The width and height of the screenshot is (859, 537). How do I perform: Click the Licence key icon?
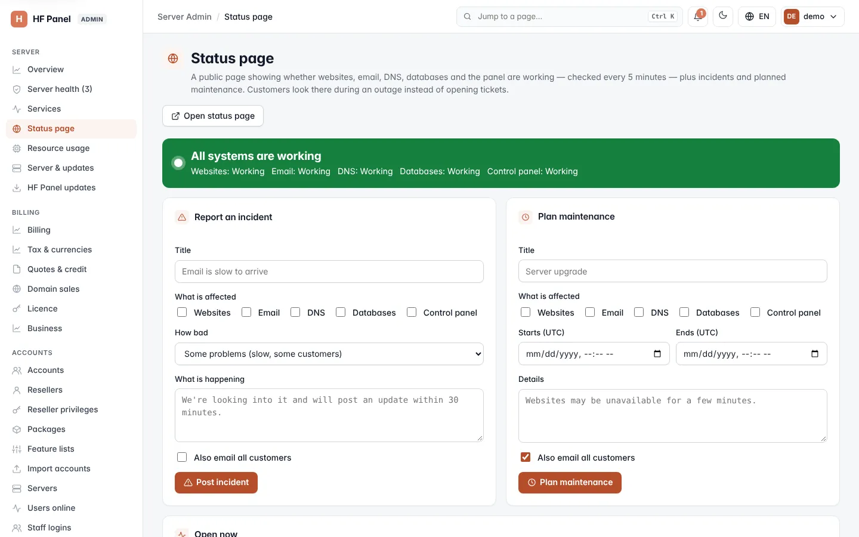[x=17, y=309]
